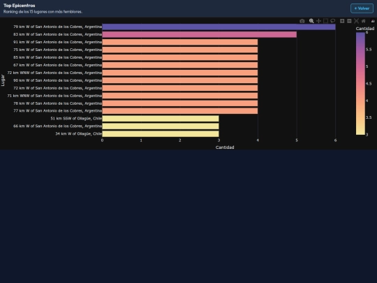Click x-axis tick label '2'
The height and width of the screenshot is (283, 377).
(x=180, y=140)
